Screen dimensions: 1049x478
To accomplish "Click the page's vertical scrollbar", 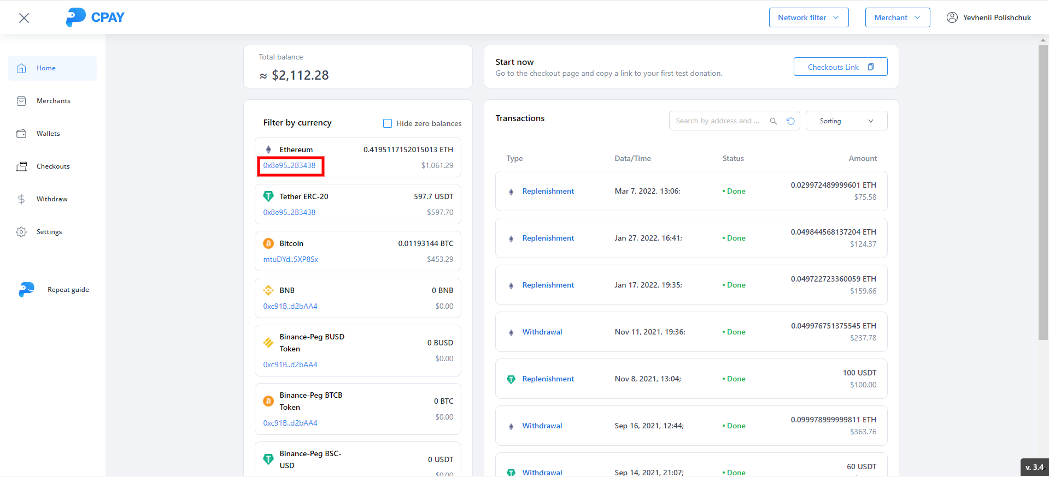I will pyautogui.click(x=1043, y=191).
